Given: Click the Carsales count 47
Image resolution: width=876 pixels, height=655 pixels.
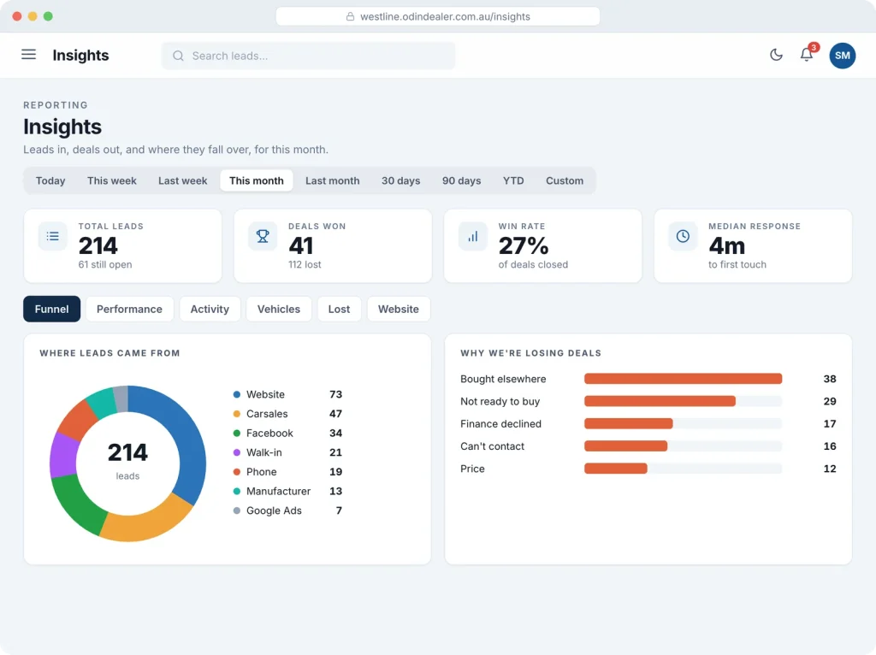Looking at the screenshot, I should [335, 414].
